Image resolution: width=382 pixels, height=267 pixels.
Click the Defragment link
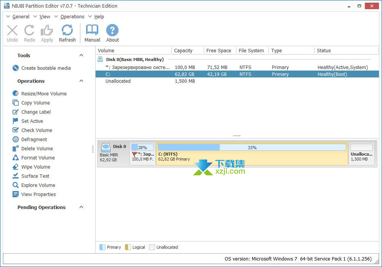point(34,139)
